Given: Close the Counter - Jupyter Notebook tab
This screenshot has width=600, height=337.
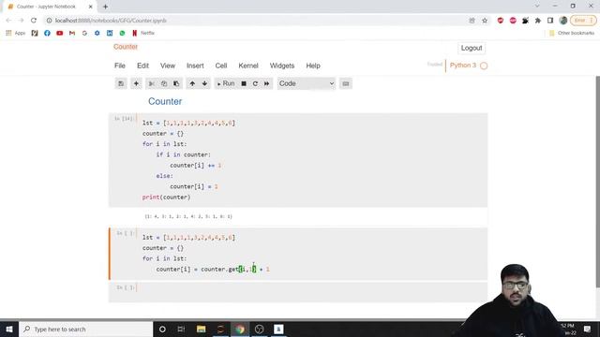Looking at the screenshot, I should (91, 7).
